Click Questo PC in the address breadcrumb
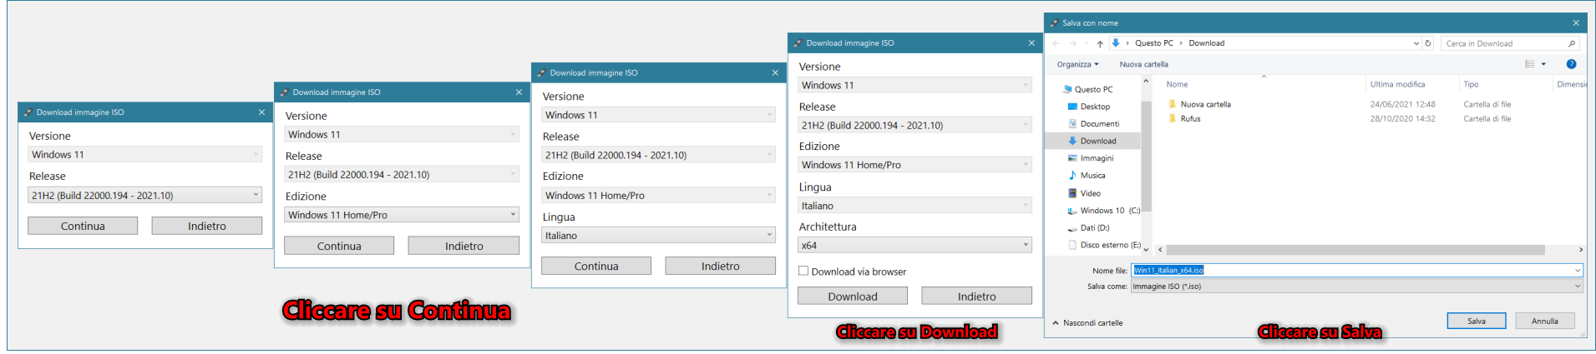The width and height of the screenshot is (1596, 354). tap(1154, 43)
